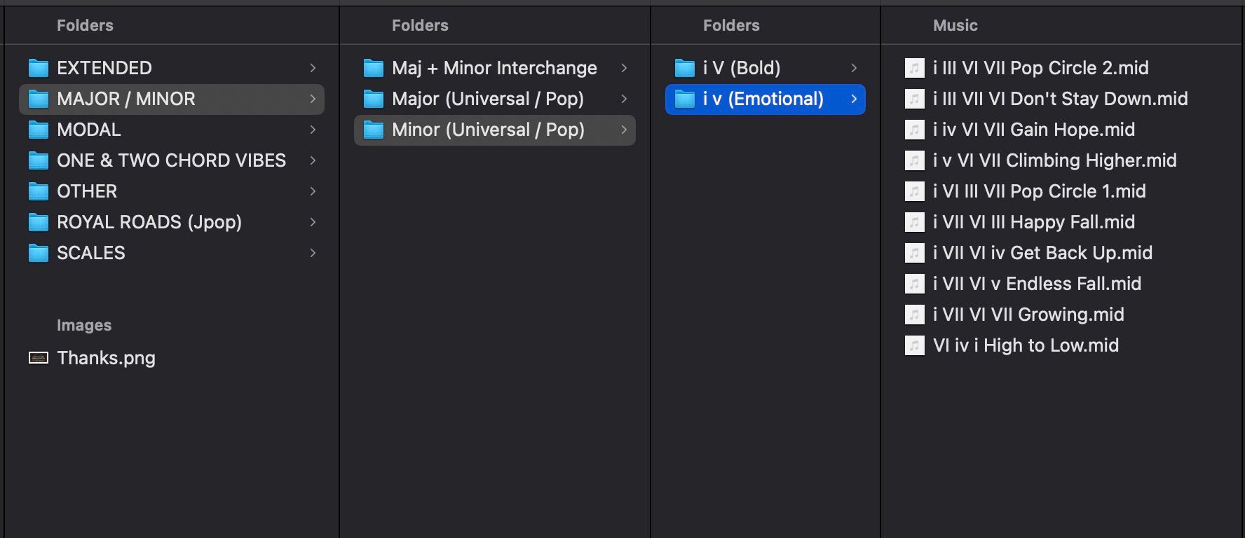Click the MODAL folder icon
Image resolution: width=1245 pixels, height=538 pixels.
click(x=39, y=130)
